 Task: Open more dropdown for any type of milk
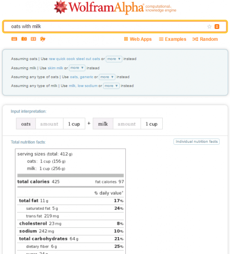111,86
